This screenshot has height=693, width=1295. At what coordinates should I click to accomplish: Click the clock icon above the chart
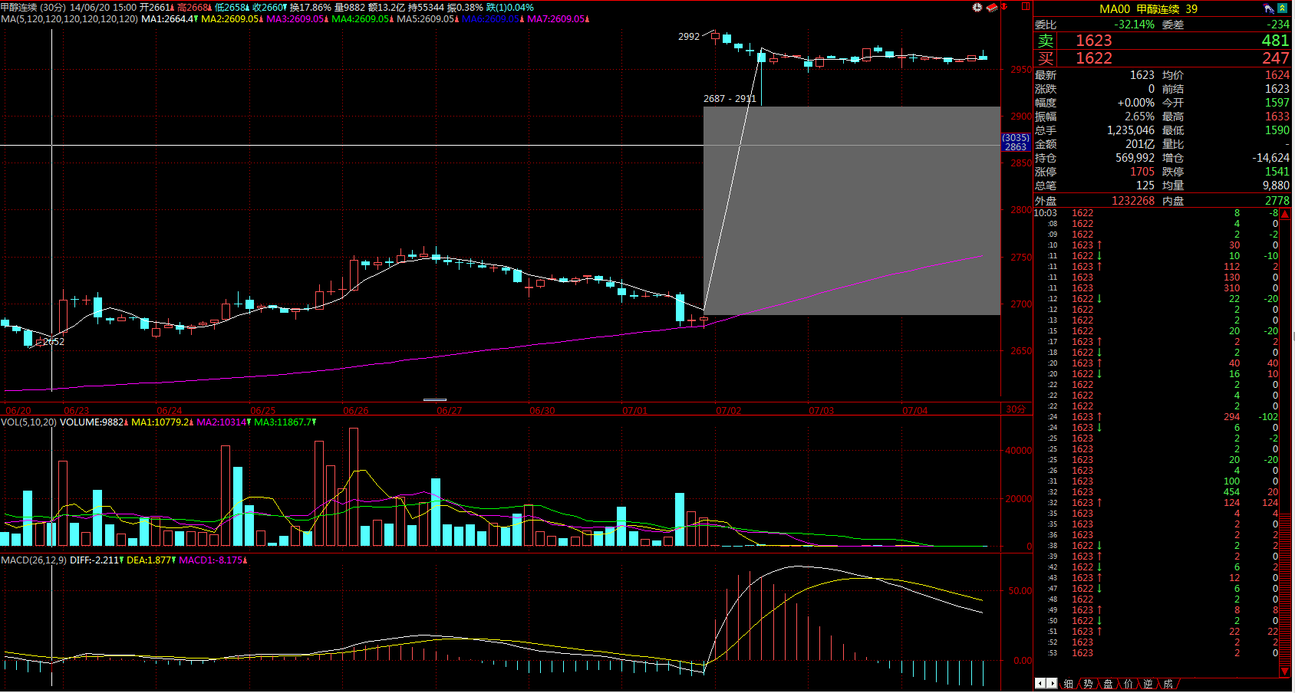(977, 7)
